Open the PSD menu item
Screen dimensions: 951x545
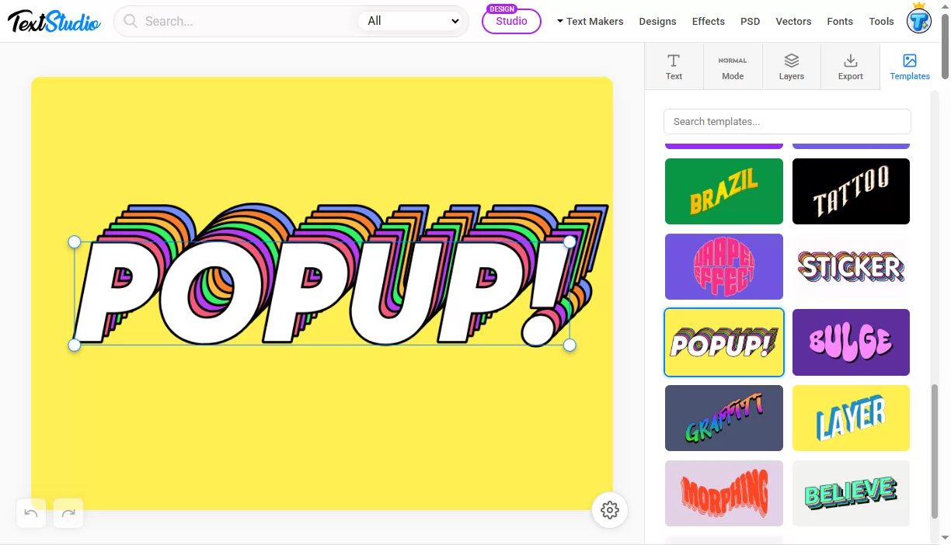tap(750, 21)
